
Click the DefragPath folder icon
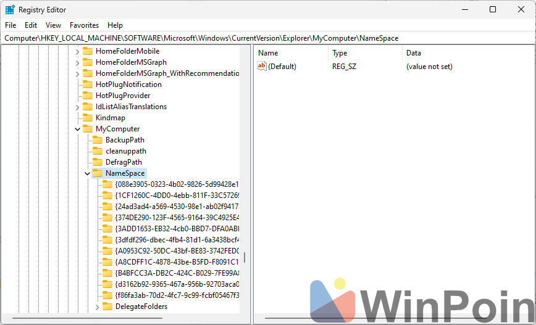tap(98, 162)
